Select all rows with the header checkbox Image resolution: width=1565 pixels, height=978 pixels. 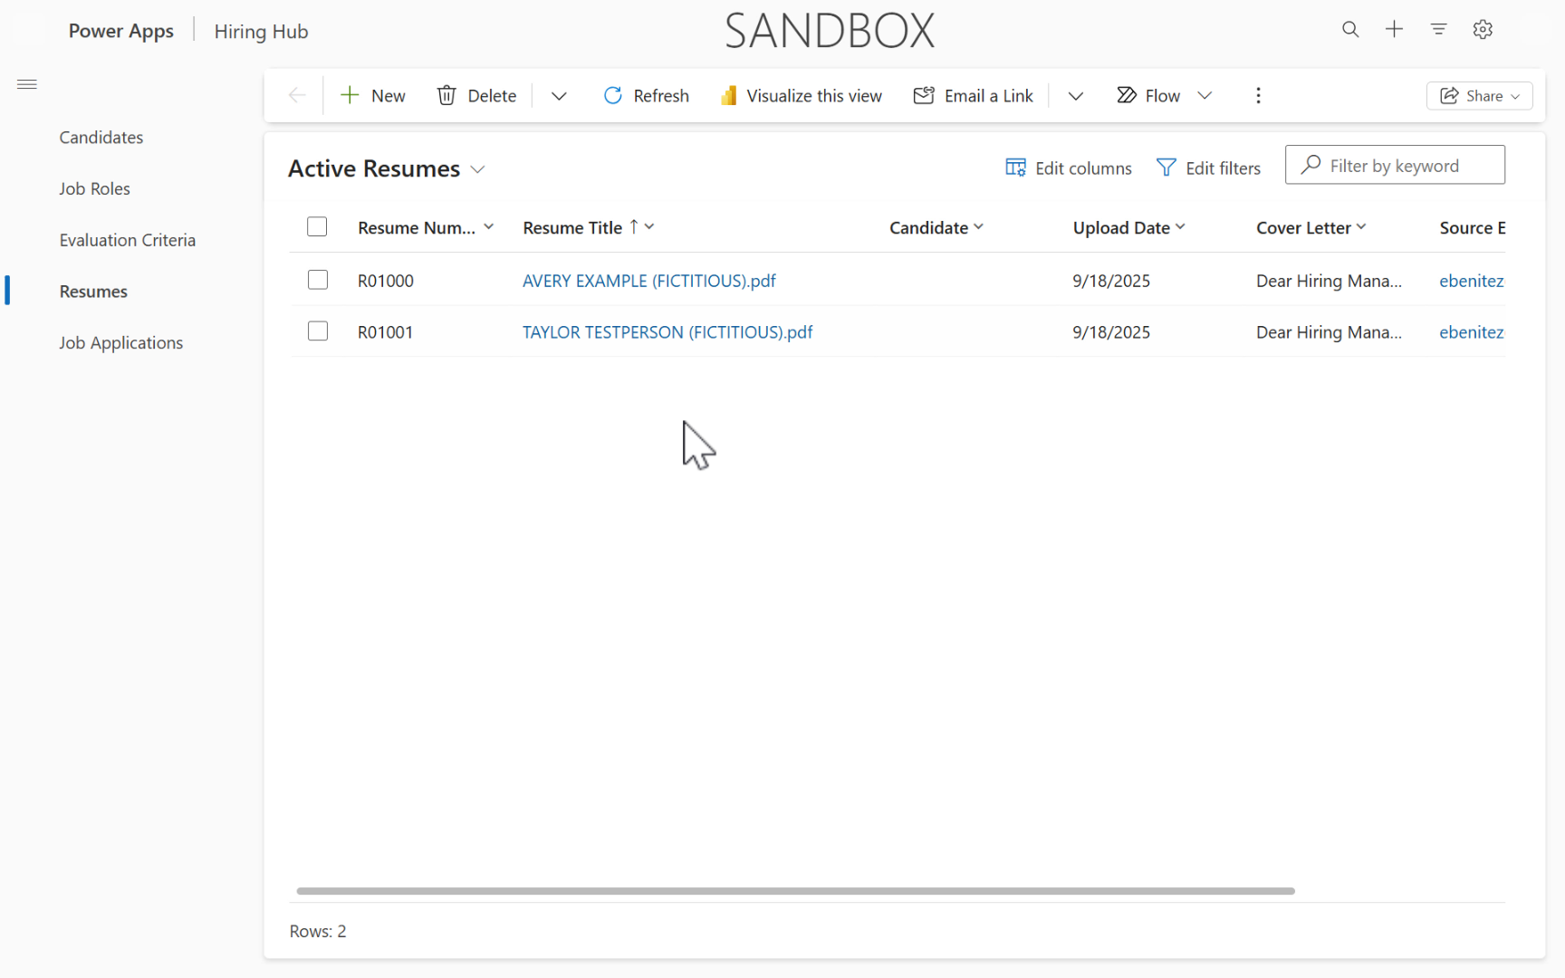tap(317, 226)
